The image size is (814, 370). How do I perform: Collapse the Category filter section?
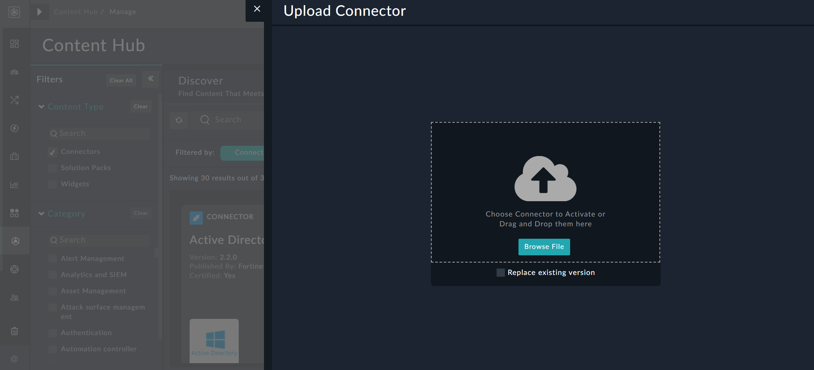41,214
